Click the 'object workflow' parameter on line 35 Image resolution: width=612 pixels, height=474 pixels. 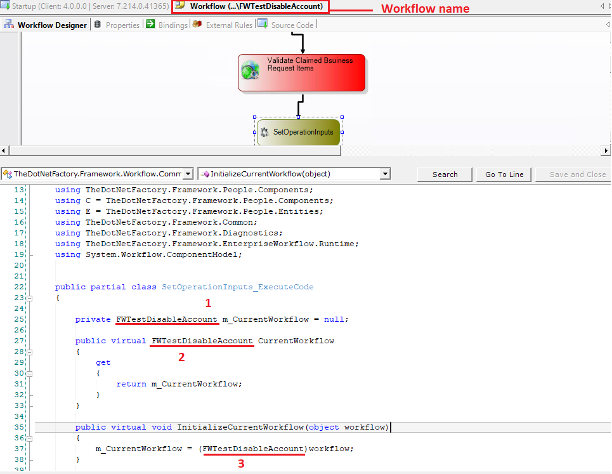coord(348,427)
